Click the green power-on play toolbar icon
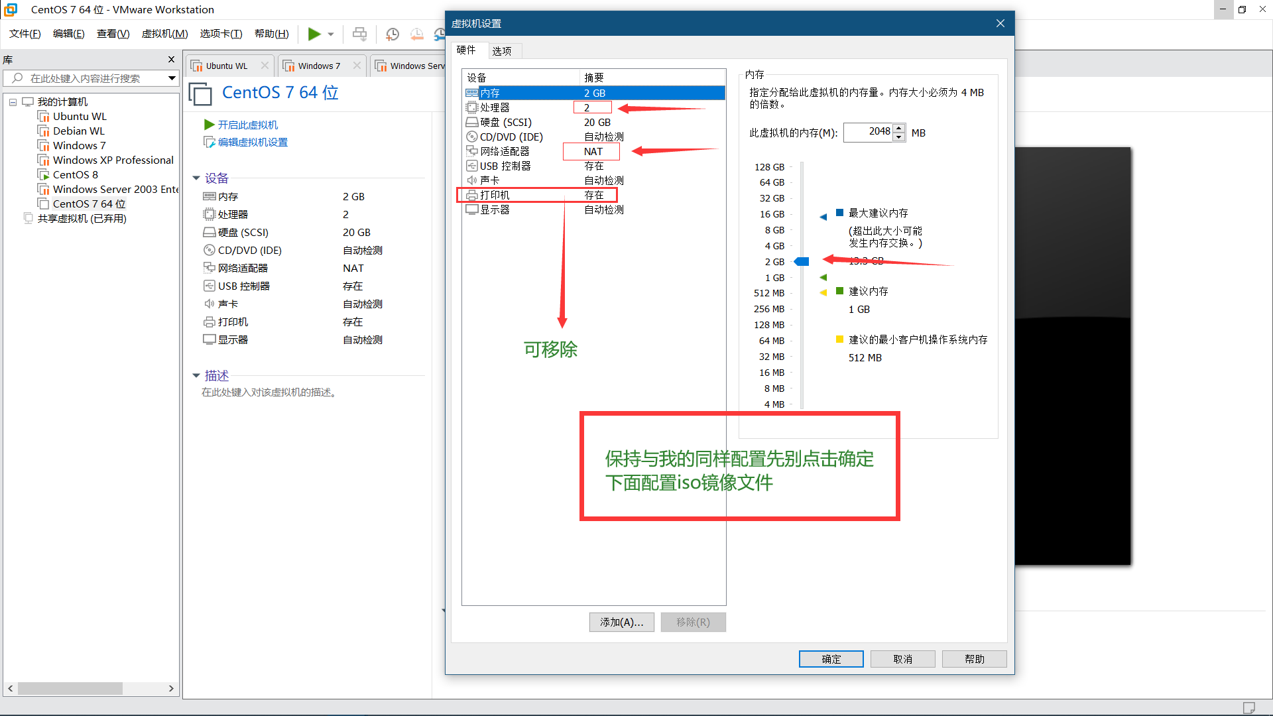 click(x=314, y=34)
